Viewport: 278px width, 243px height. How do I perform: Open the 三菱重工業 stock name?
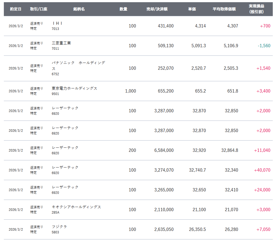(61, 43)
